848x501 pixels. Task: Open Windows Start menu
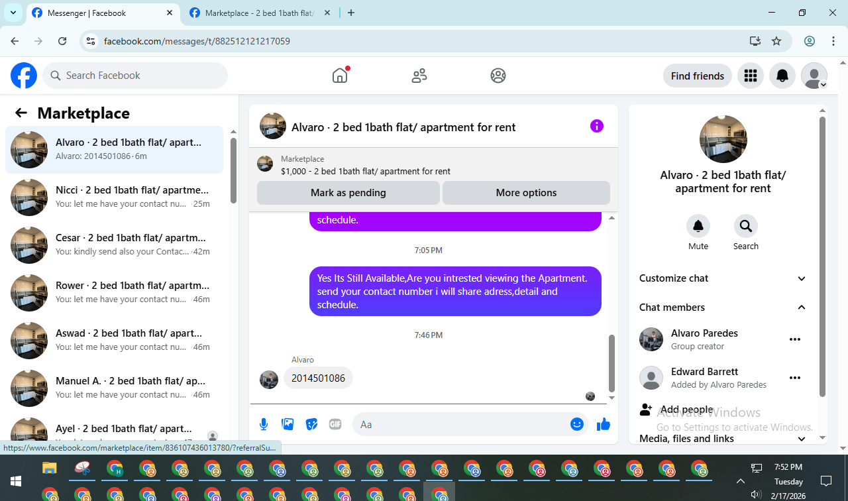[x=16, y=482]
